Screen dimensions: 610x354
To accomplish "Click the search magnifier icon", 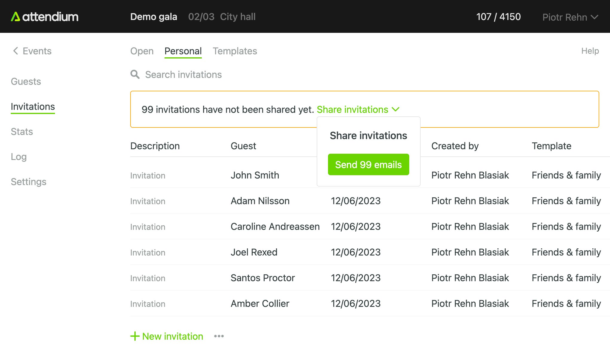I will [135, 74].
